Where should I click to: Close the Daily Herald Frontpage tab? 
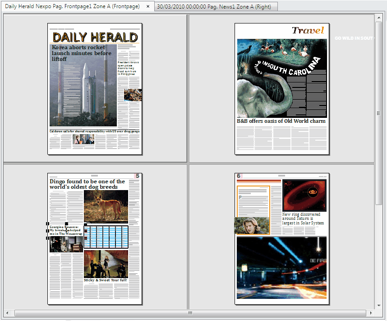coord(148,6)
